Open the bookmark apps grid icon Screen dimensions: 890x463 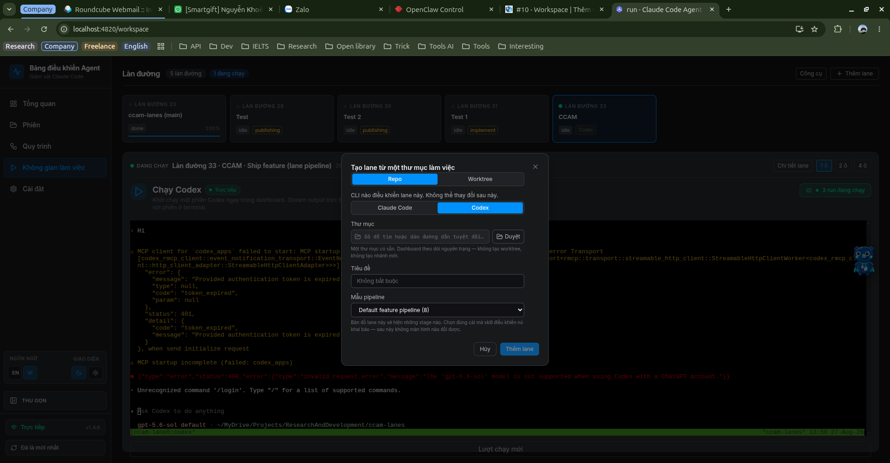[x=161, y=46]
